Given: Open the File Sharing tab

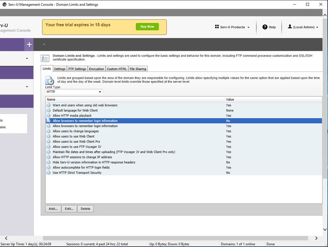Looking at the screenshot, I should [x=138, y=69].
